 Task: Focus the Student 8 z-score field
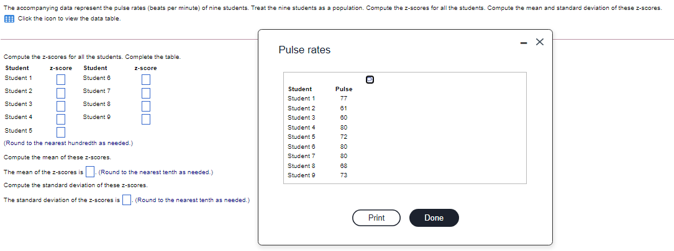pyautogui.click(x=146, y=106)
